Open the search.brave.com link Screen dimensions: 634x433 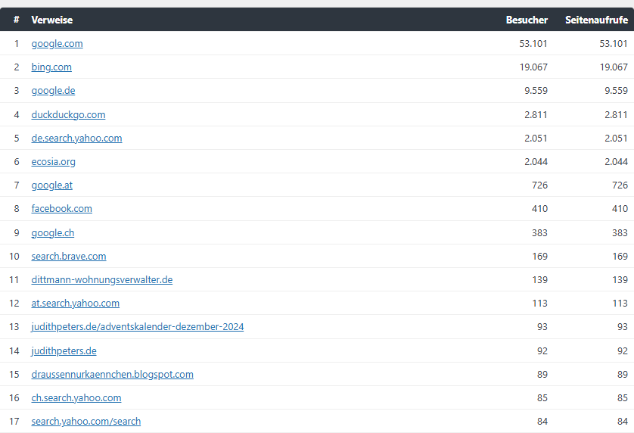[69, 257]
